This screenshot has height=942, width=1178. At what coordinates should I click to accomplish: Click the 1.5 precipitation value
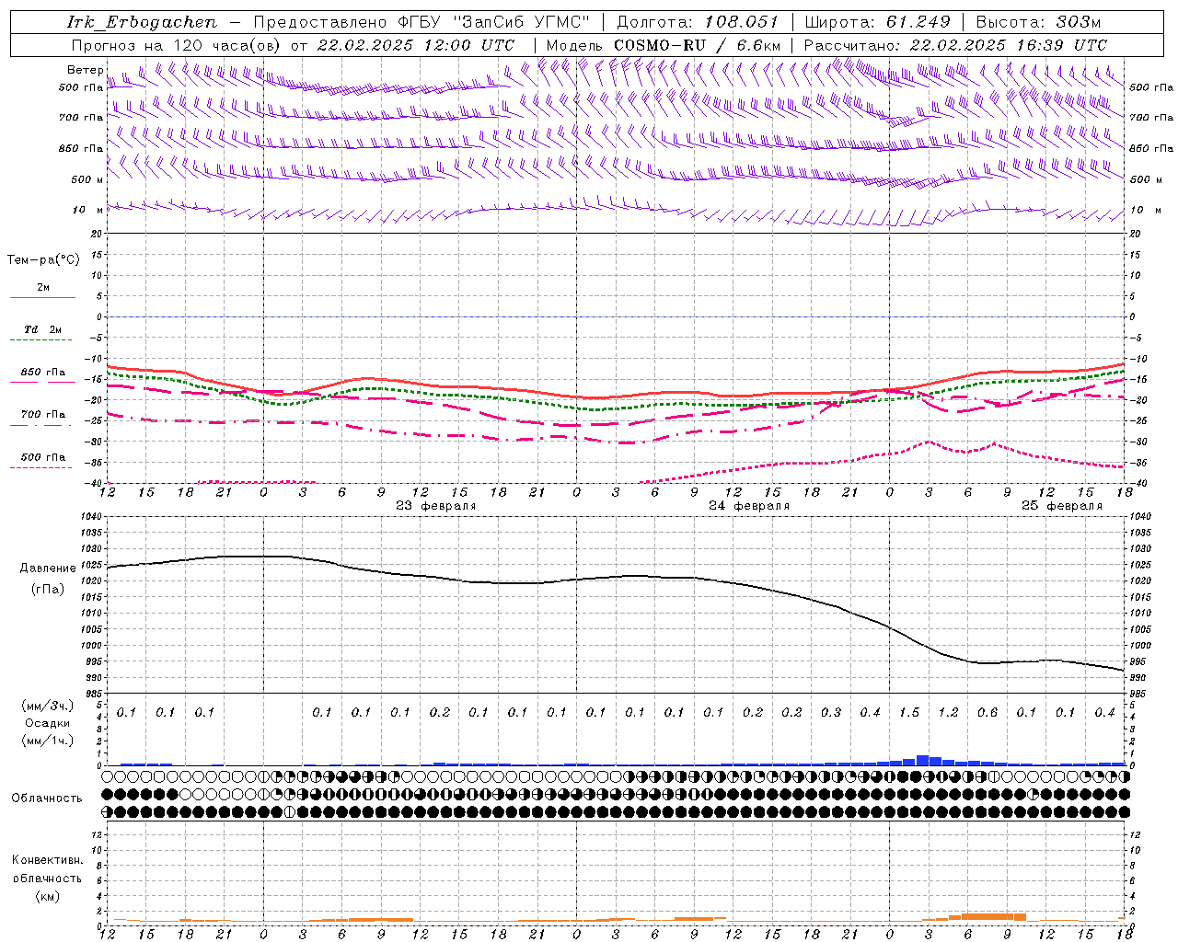[x=909, y=713]
